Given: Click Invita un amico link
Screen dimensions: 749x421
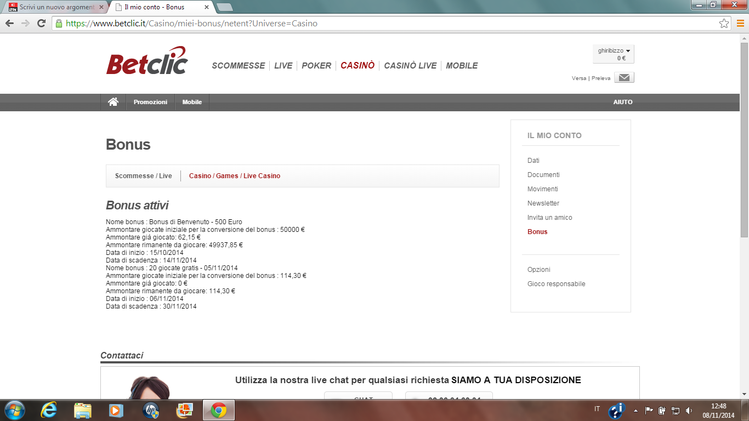Looking at the screenshot, I should (x=550, y=218).
